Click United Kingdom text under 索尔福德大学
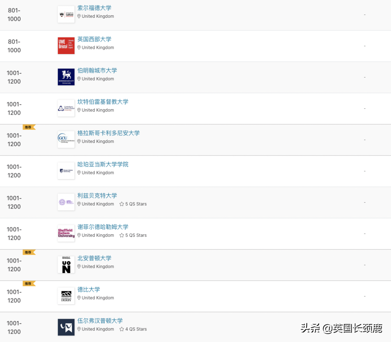Image resolution: width=391 pixels, height=342 pixels. (x=98, y=16)
